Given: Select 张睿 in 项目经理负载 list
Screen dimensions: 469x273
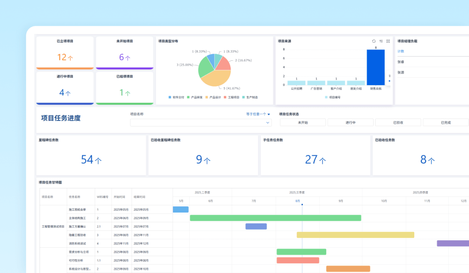Looking at the screenshot, I should point(401,62).
